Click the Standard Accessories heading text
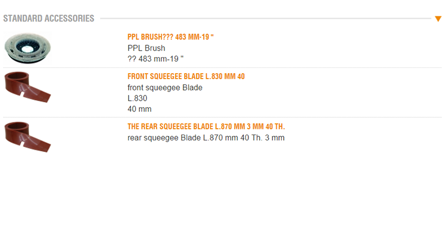This screenshot has width=442, height=238. click(48, 19)
